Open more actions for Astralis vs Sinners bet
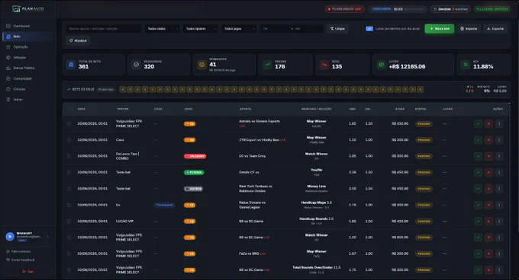The image size is (519, 280). [x=499, y=124]
